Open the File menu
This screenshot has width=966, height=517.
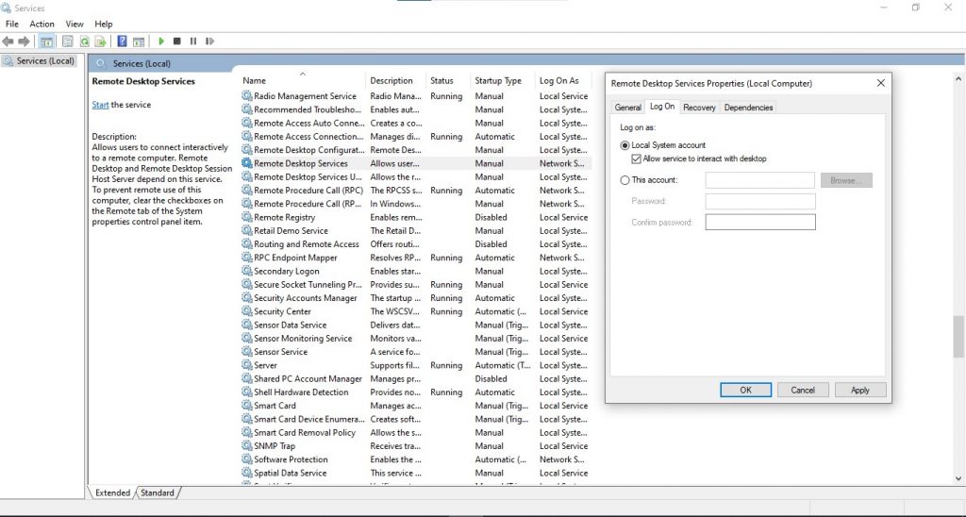(x=12, y=24)
